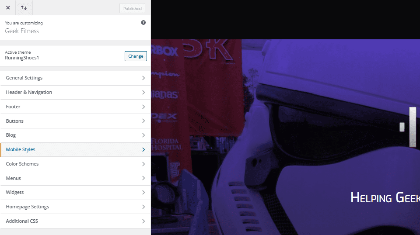Expand chevron next to Additional CSS
420x235 pixels.
click(143, 221)
